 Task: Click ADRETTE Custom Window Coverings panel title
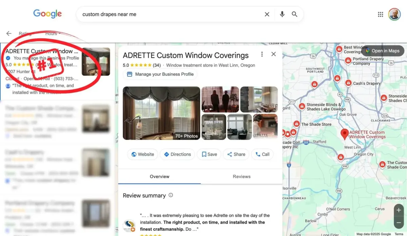point(186,55)
